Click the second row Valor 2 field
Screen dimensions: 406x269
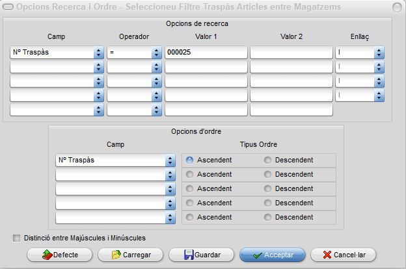point(291,67)
